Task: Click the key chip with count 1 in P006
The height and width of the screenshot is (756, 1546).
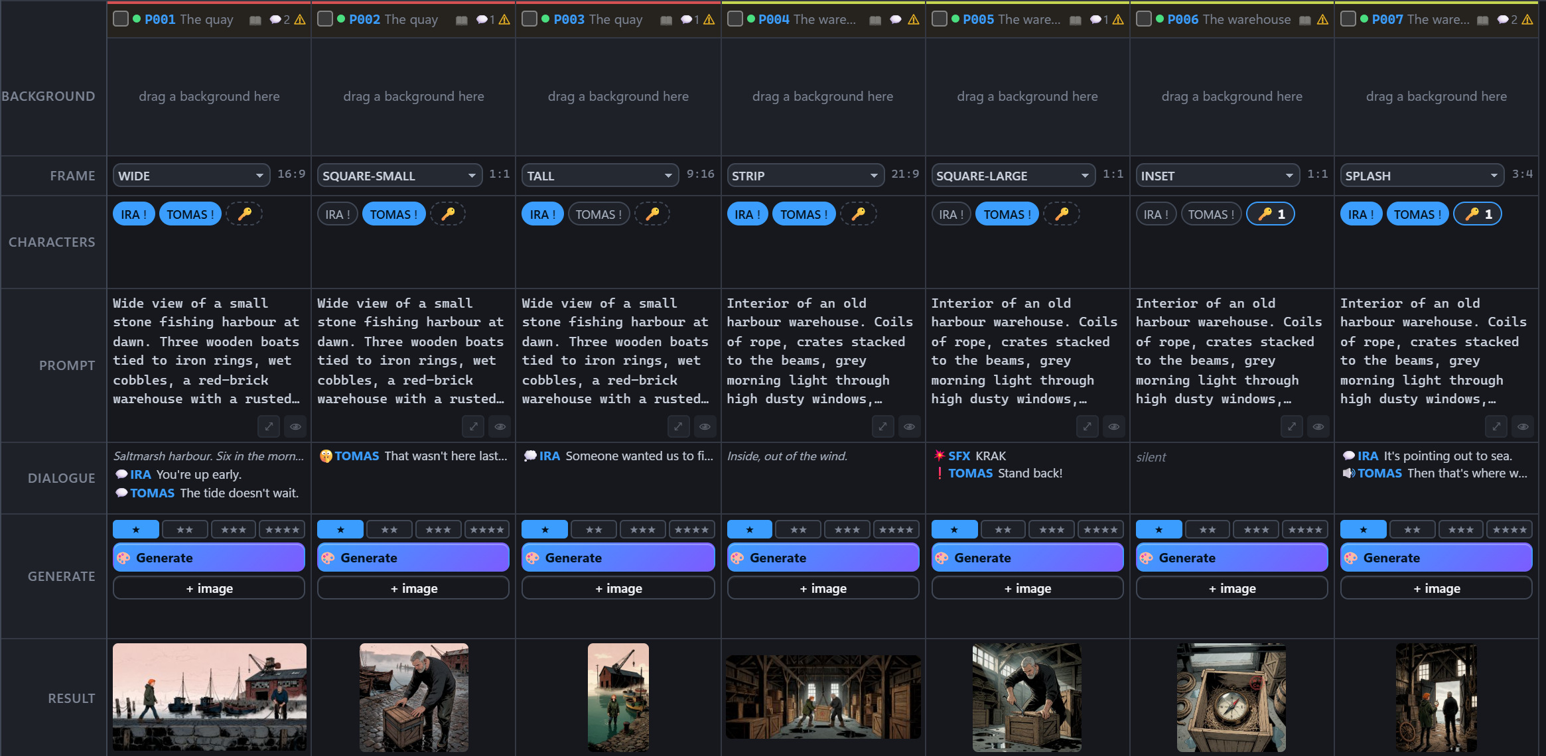Action: [1270, 214]
